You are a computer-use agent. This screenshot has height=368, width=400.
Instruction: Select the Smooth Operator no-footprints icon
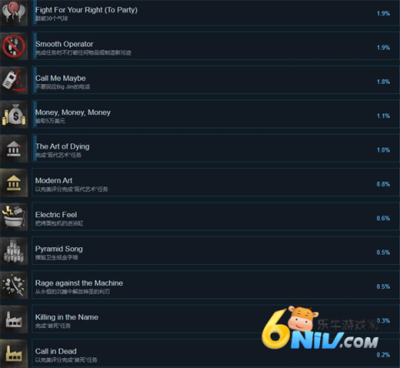(14, 47)
